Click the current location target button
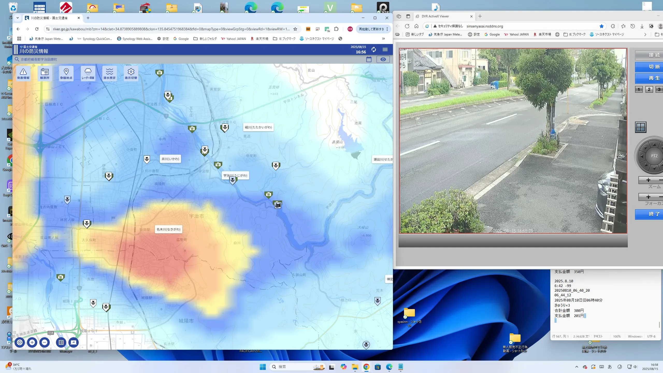Screen dimensions: 663x373 tap(20, 342)
